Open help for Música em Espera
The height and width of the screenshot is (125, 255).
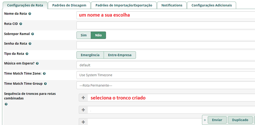37,63
